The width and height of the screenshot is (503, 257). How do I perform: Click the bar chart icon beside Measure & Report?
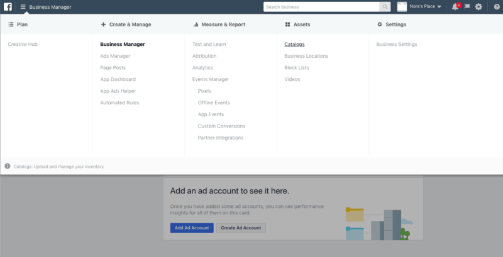click(196, 25)
